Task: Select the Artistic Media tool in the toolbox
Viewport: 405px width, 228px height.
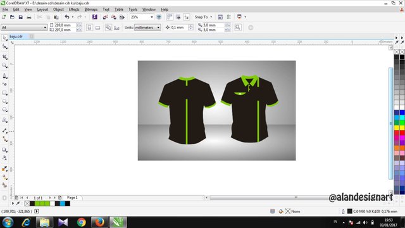Action: click(x=4, y=84)
